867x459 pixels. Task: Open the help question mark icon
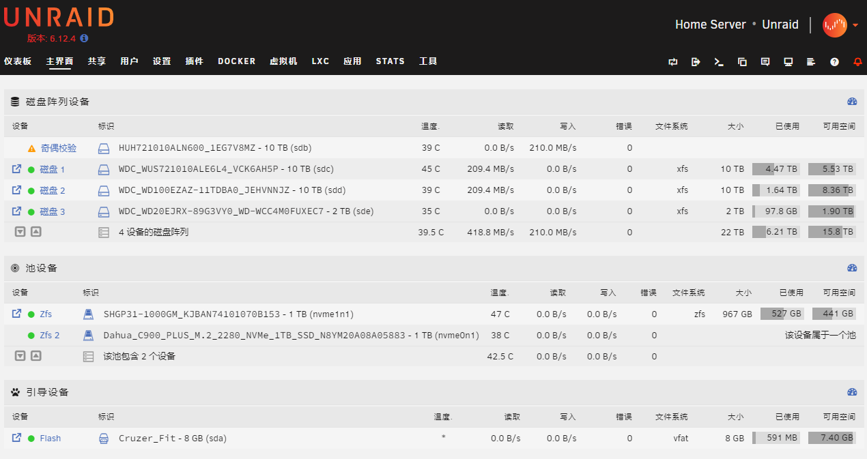click(834, 62)
